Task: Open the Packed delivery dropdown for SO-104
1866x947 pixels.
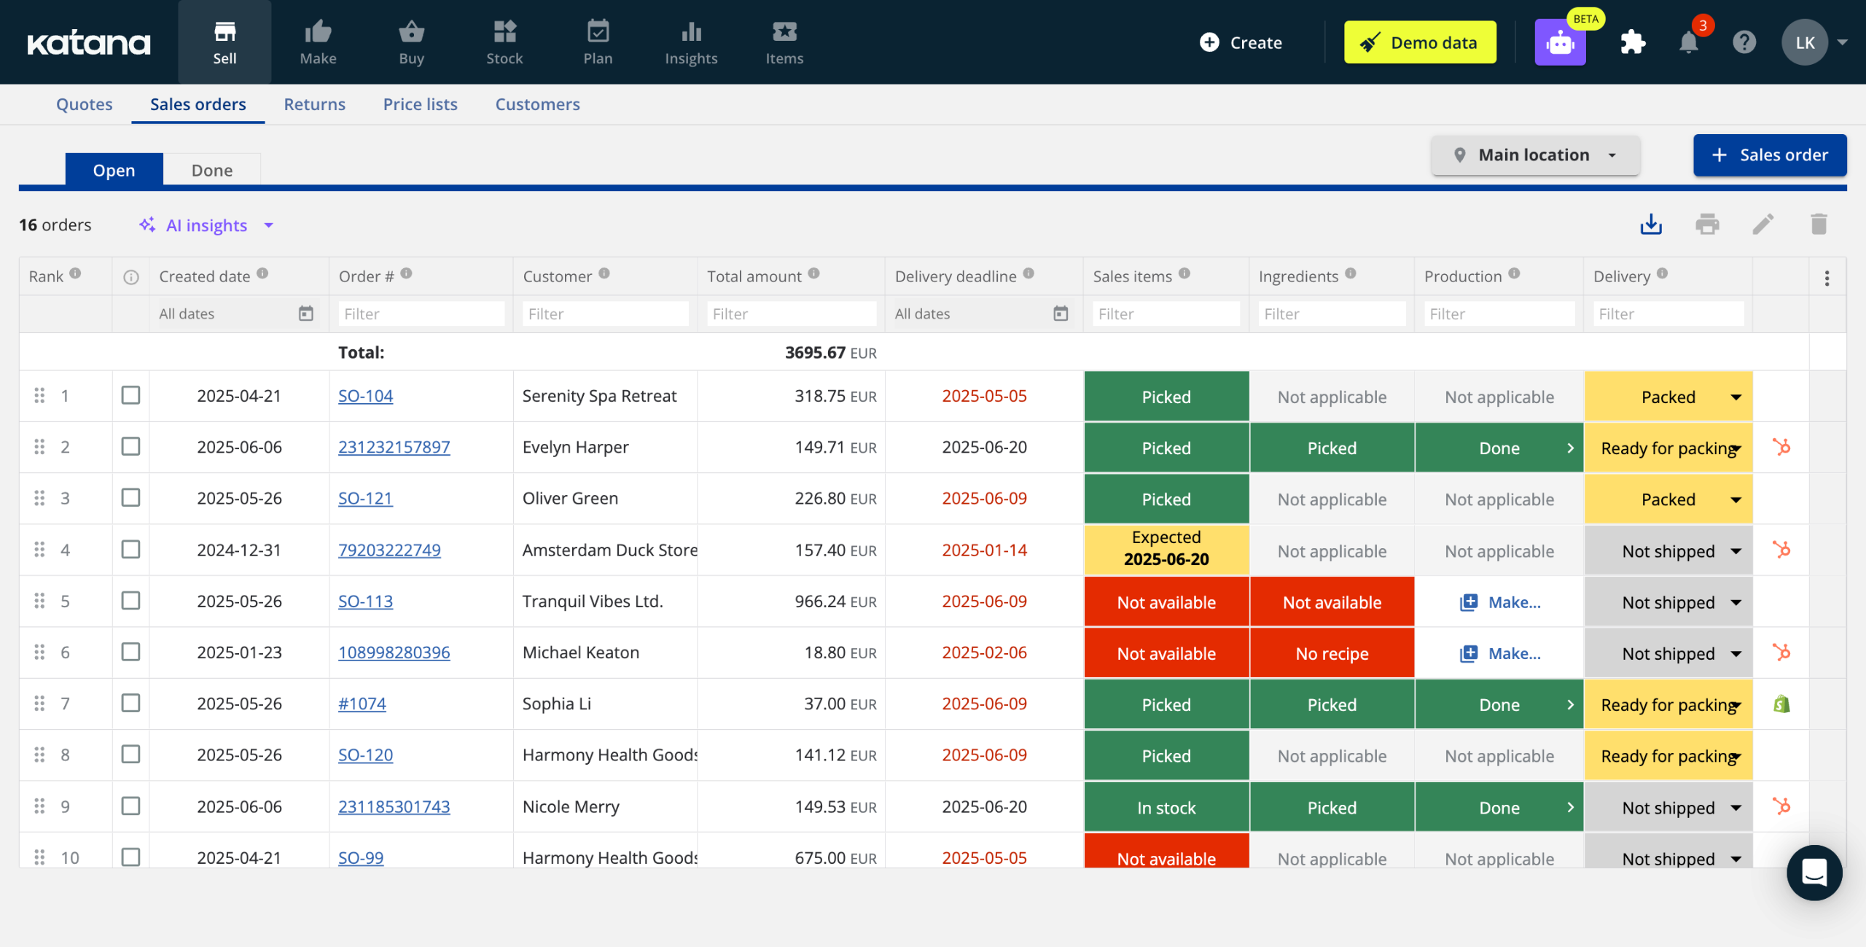Action: coord(1736,397)
